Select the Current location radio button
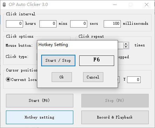This screenshot has width=155, height=128. pyautogui.click(x=8, y=80)
